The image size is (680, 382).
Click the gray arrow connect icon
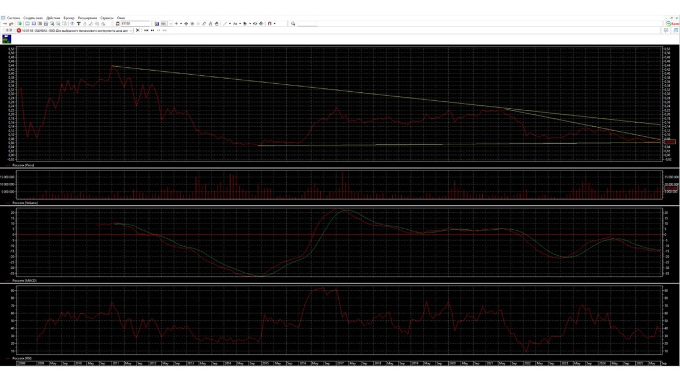[5, 24]
